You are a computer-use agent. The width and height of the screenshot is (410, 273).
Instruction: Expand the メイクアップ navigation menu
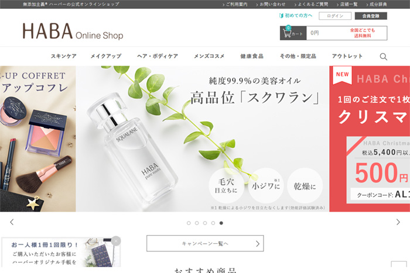pyautogui.click(x=106, y=57)
